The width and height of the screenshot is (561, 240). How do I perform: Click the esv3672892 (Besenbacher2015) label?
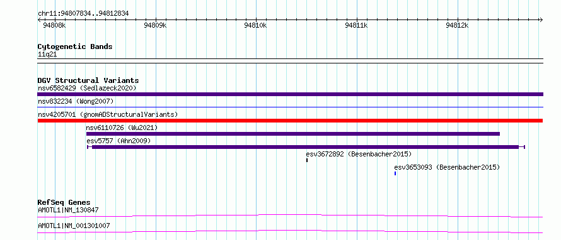[x=359, y=154]
